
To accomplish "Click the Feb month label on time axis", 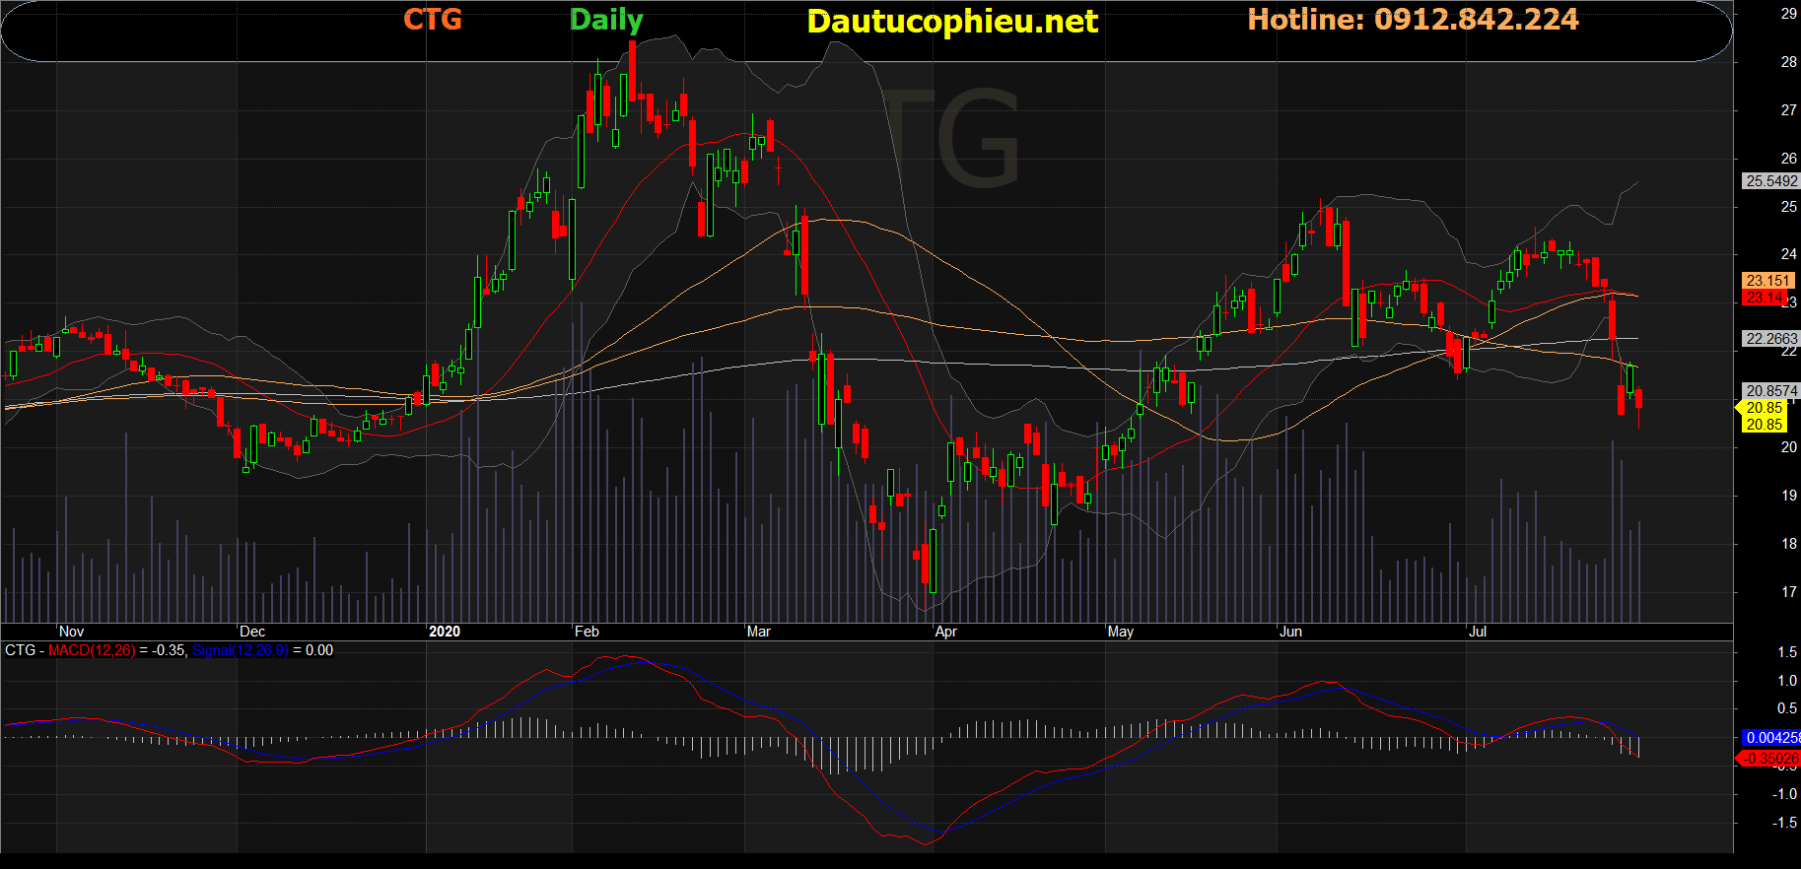I will coord(587,632).
